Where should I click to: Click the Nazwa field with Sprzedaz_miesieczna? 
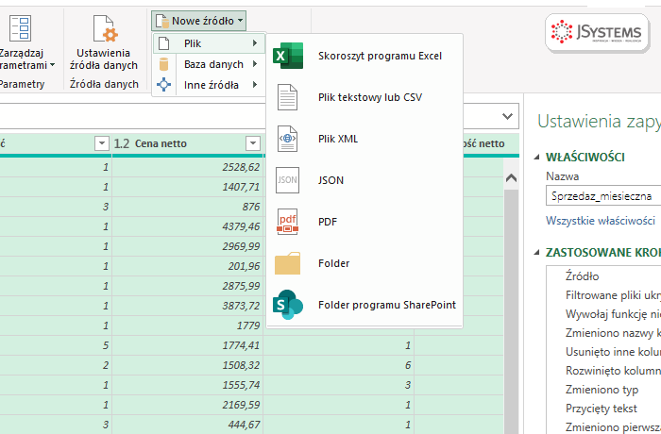pos(603,196)
